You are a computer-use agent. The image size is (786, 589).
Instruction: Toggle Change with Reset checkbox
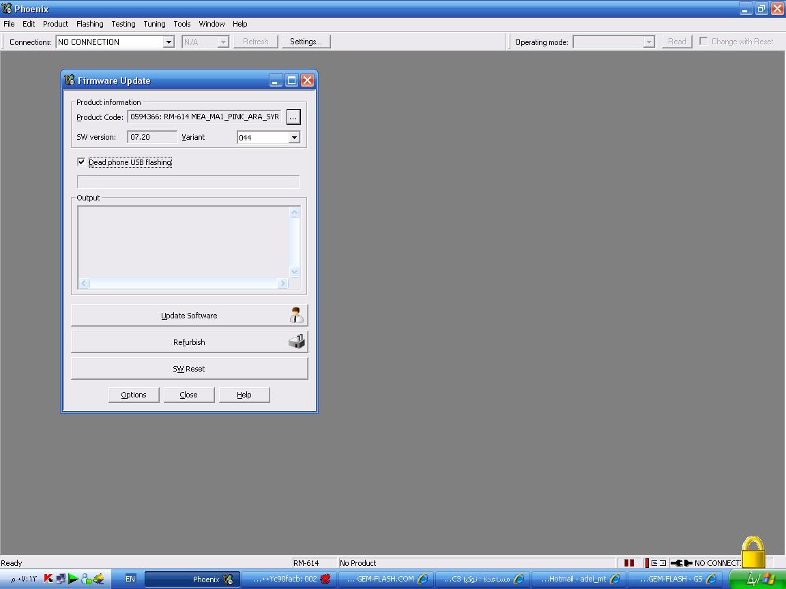click(x=703, y=41)
